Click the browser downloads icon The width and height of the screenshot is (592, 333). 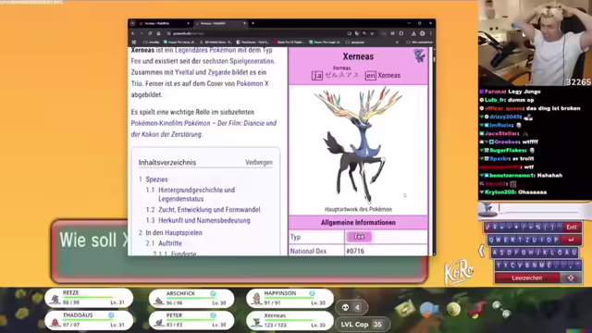coord(413,33)
